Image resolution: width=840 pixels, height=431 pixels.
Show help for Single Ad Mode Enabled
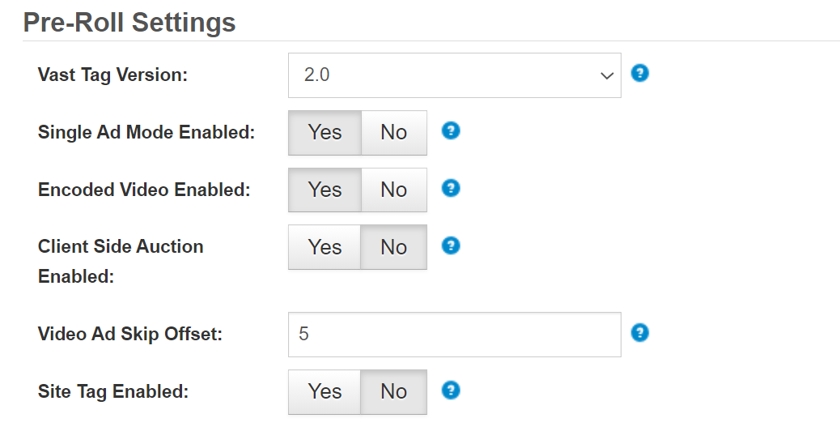click(x=451, y=130)
